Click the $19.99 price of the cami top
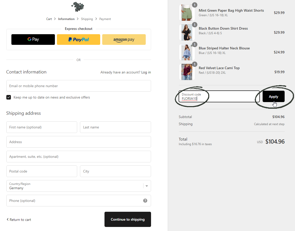Viewport: 295px width, 231px height. [279, 72]
